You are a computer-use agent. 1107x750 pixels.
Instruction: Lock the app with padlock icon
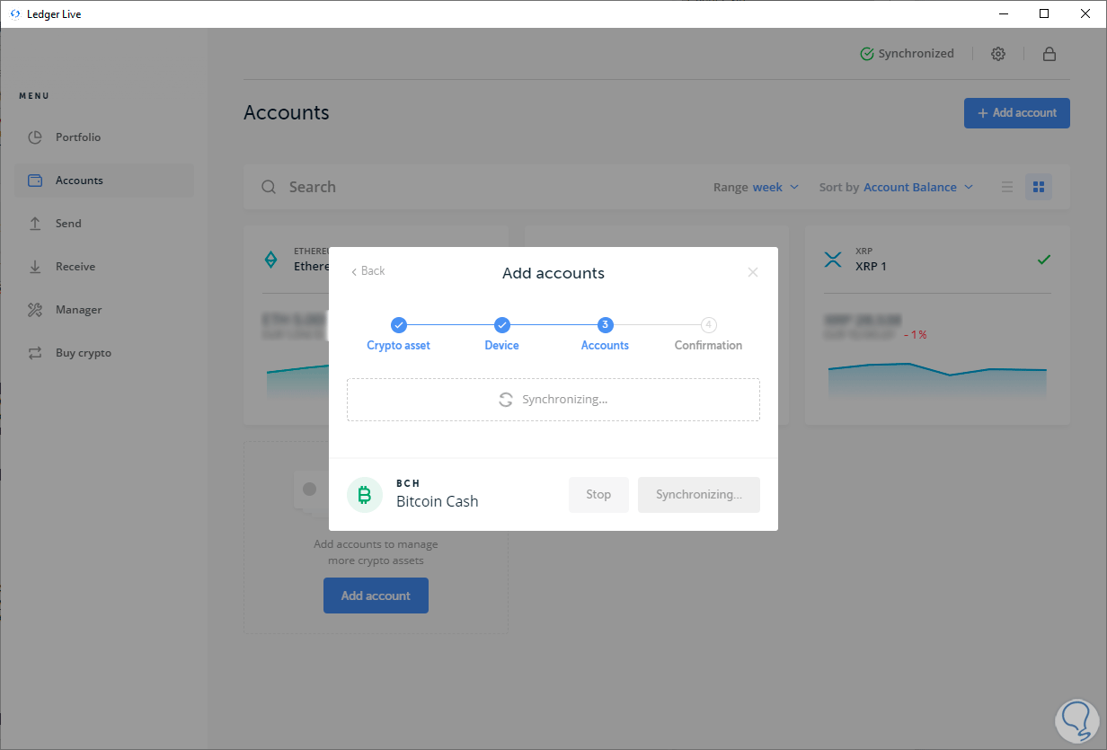click(1049, 54)
